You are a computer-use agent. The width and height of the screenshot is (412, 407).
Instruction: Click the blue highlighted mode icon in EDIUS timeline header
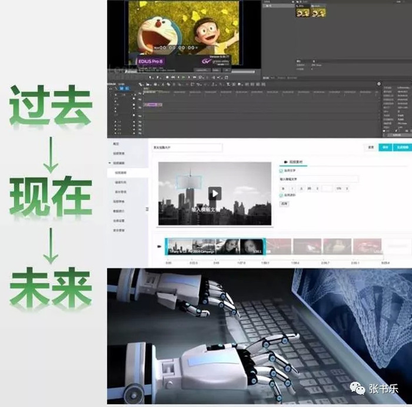tap(122, 88)
